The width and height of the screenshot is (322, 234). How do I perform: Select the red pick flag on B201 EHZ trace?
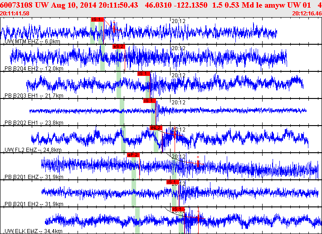pyautogui.click(x=133, y=154)
